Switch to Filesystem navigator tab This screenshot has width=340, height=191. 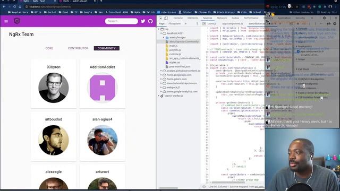(x=175, y=23)
